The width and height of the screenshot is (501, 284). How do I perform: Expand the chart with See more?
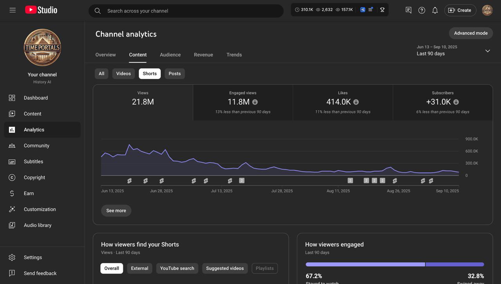pos(116,211)
